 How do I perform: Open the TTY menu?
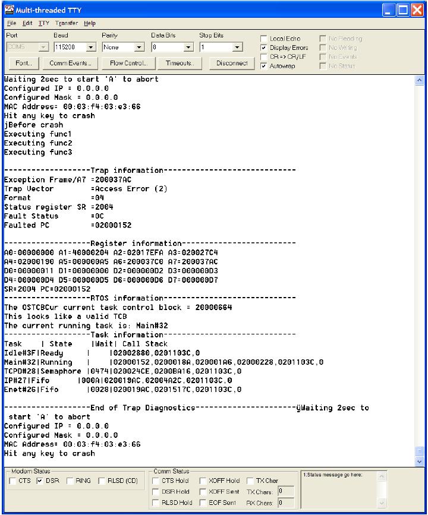[x=44, y=23]
